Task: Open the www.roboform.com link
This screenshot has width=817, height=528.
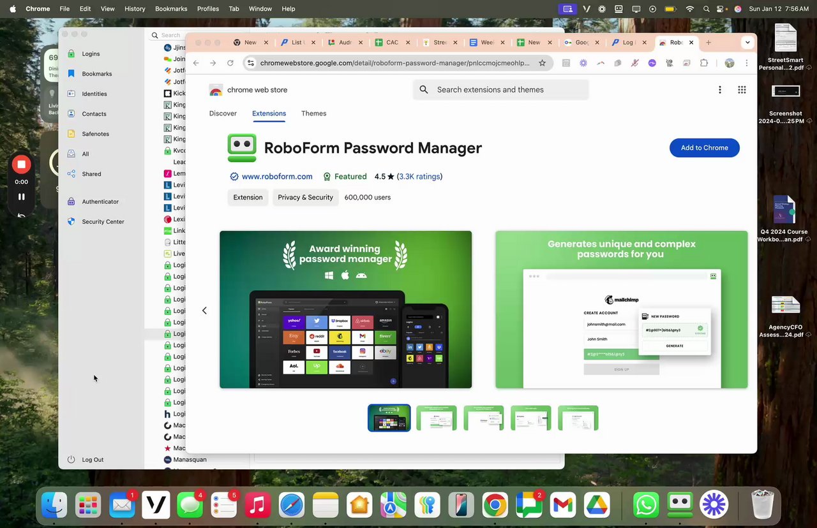Action: point(277,177)
